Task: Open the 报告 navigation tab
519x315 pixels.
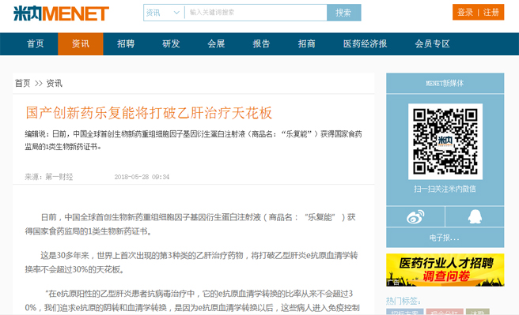Action: (262, 43)
